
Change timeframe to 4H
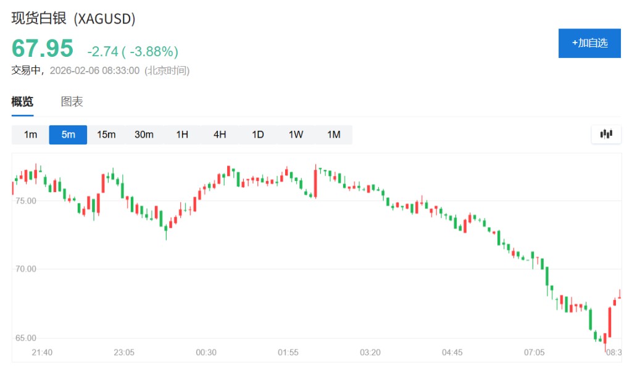pyautogui.click(x=220, y=135)
